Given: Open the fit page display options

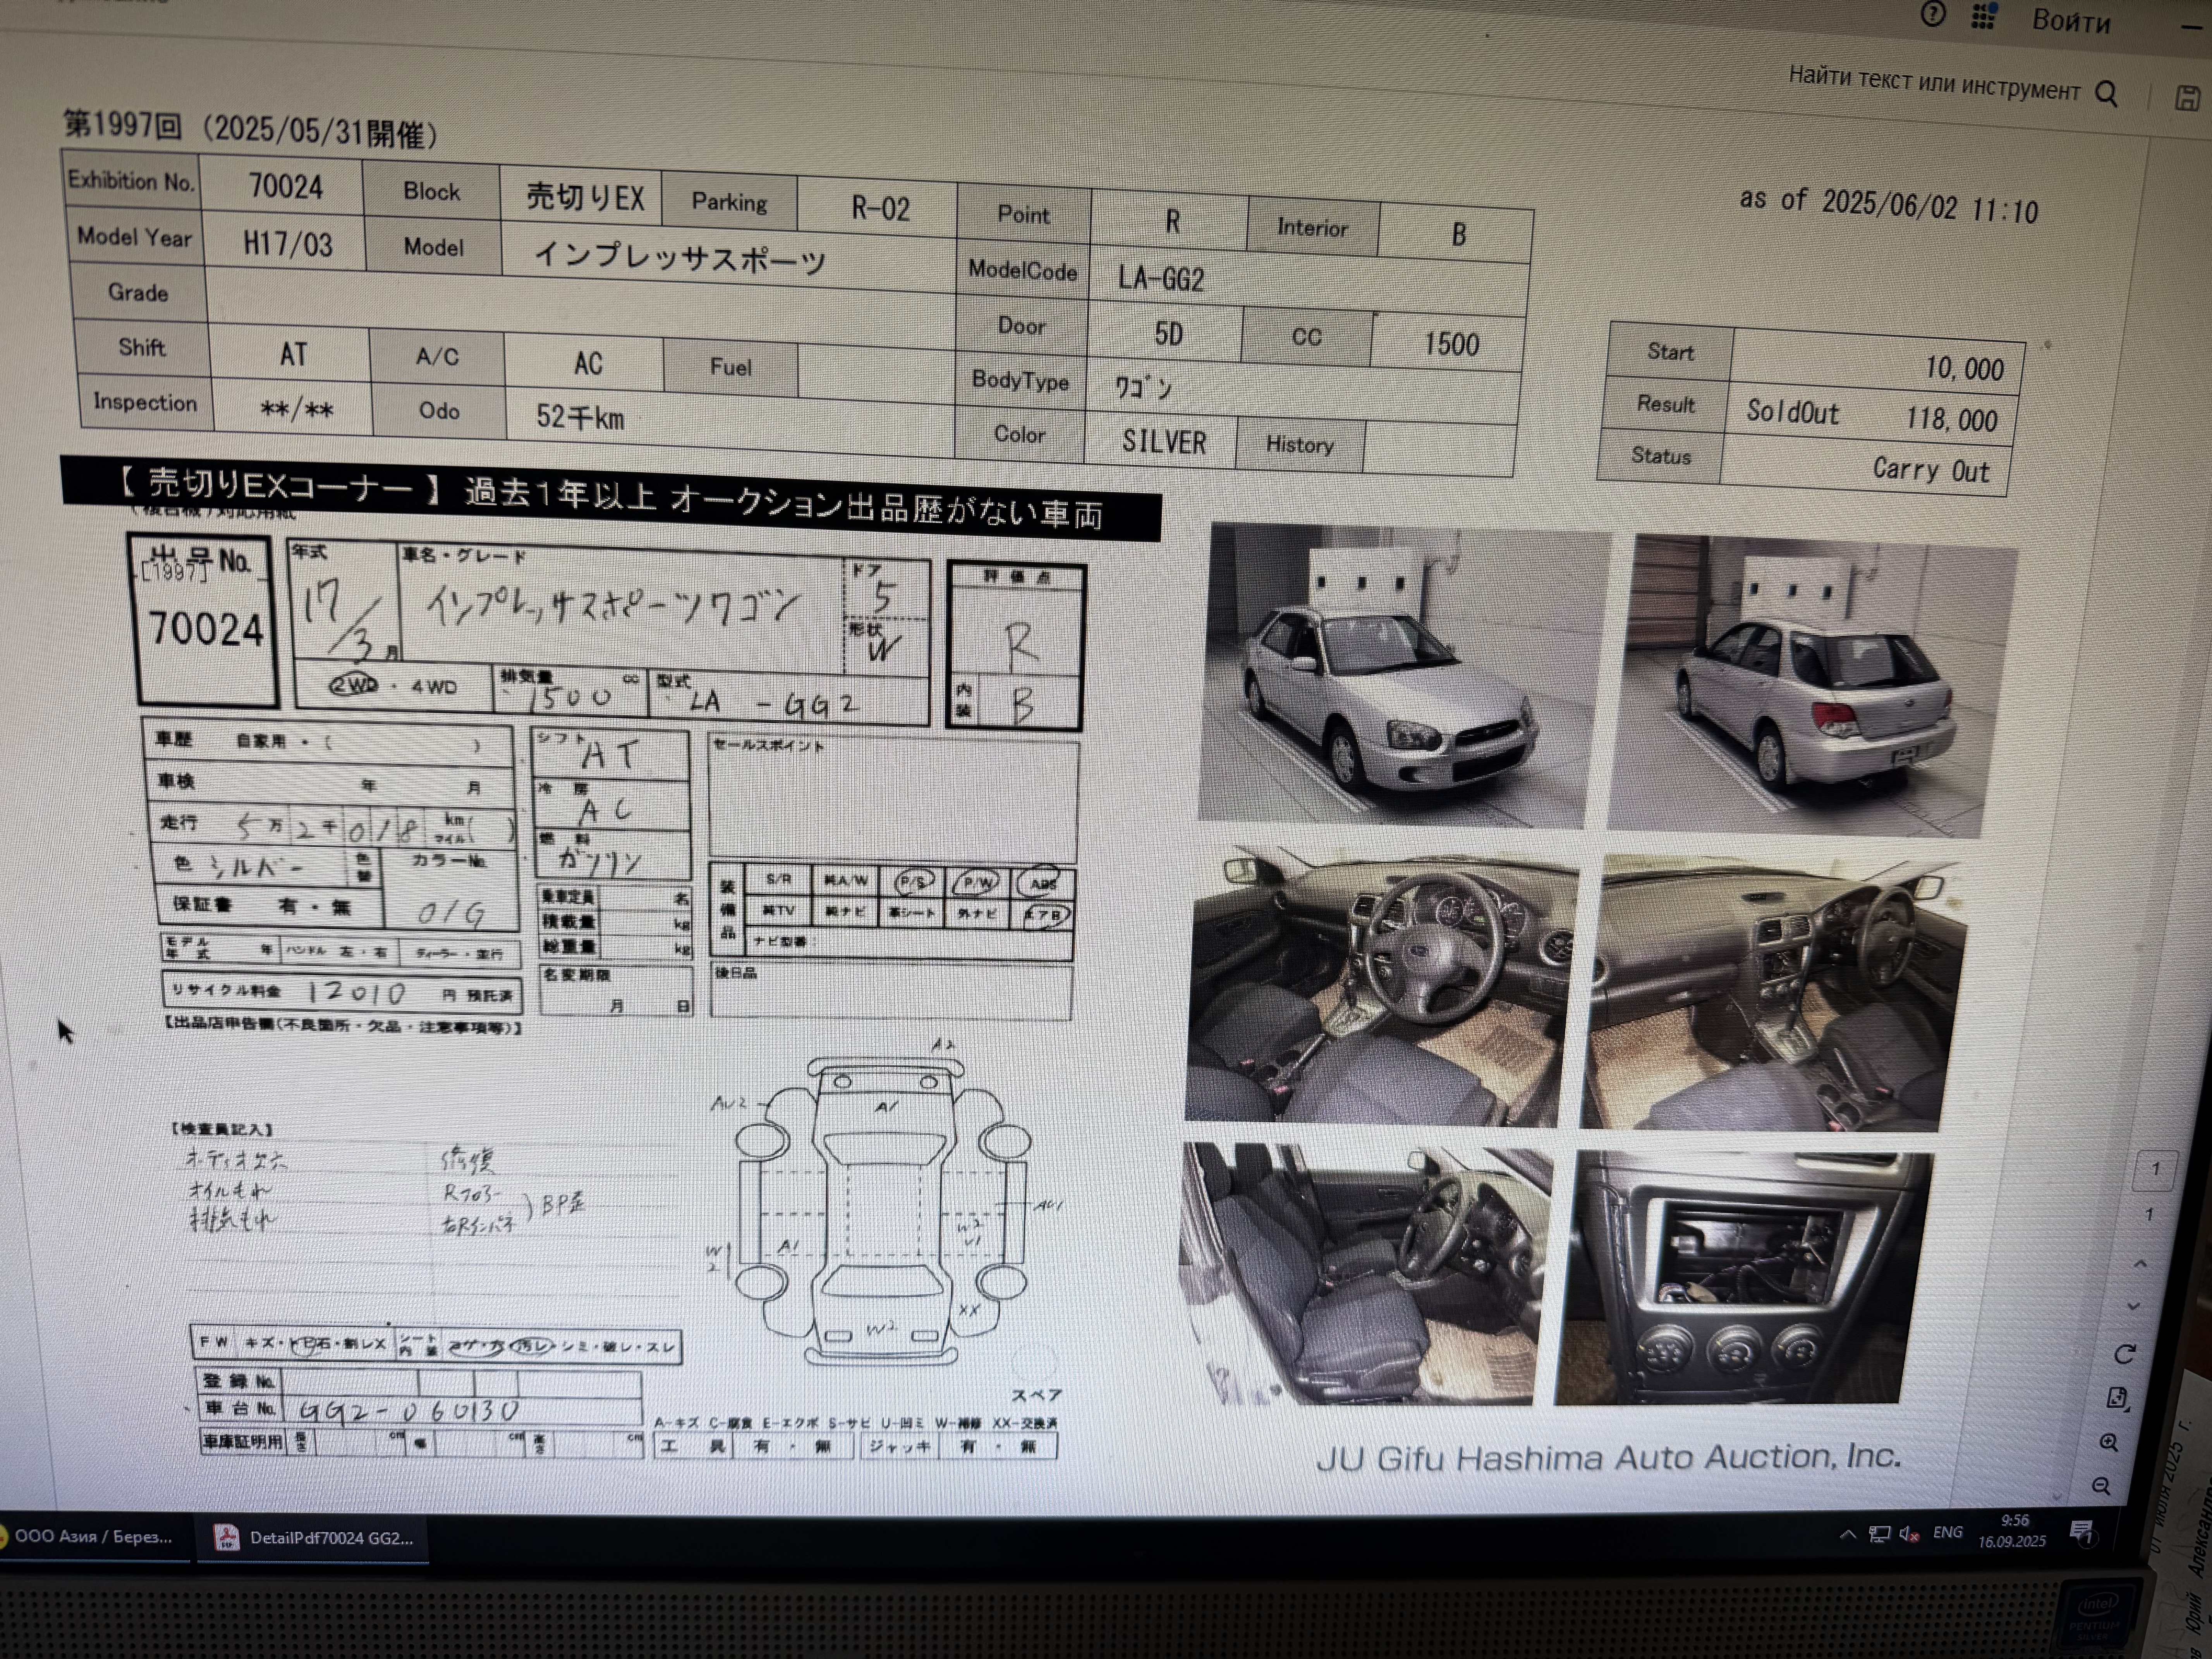Looking at the screenshot, I should [2117, 1398].
